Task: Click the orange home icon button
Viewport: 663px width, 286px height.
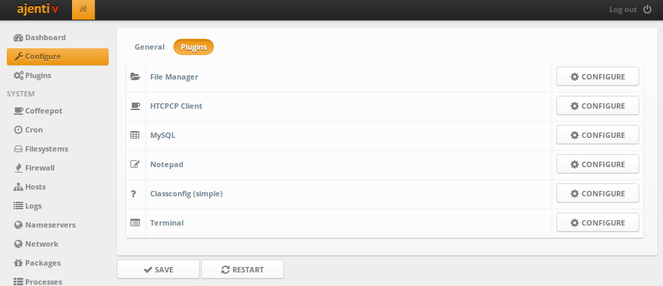Action: [83, 10]
